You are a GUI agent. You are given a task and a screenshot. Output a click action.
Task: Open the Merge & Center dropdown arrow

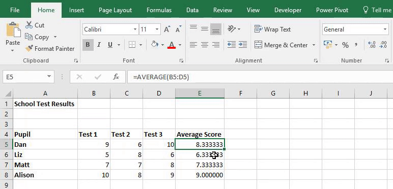314,45
